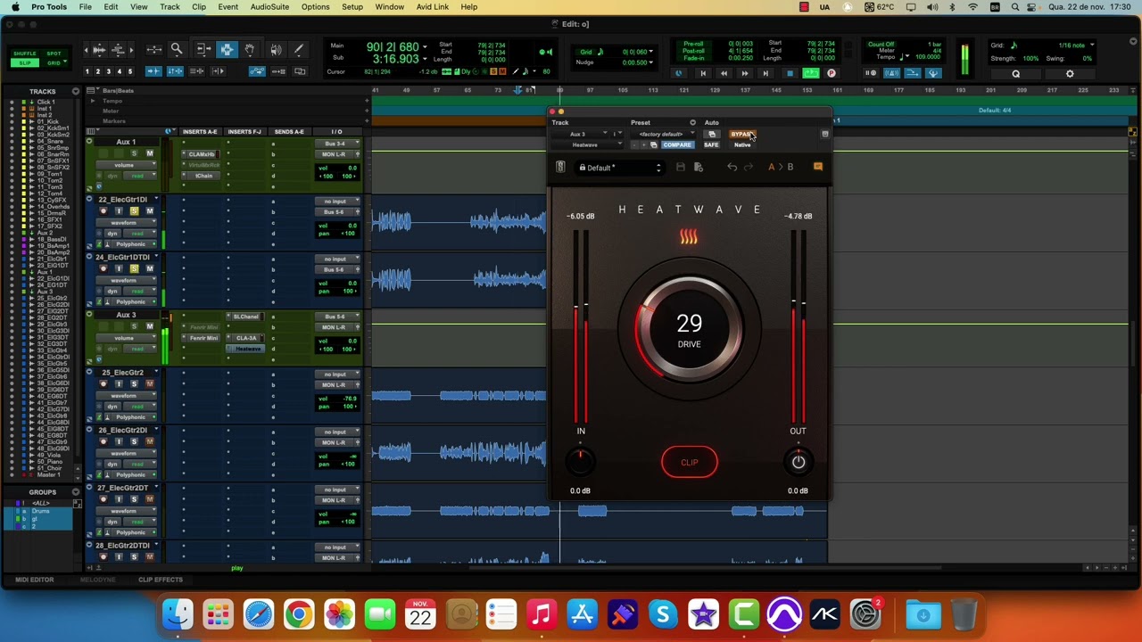Enable Spot edit mode
The height and width of the screenshot is (642, 1142).
54,53
